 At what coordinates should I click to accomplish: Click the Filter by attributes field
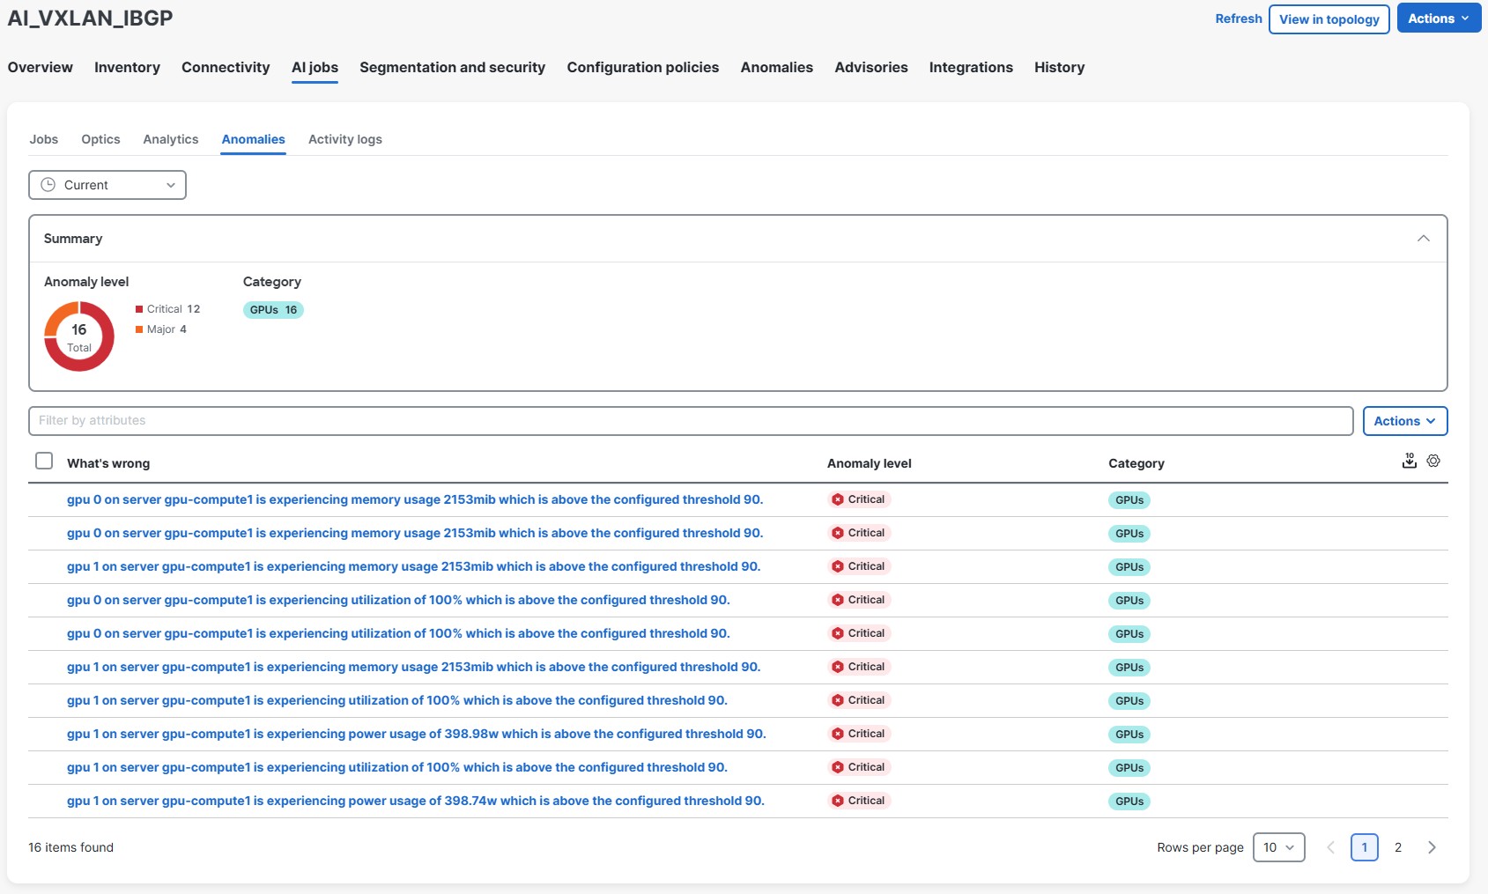coord(690,421)
